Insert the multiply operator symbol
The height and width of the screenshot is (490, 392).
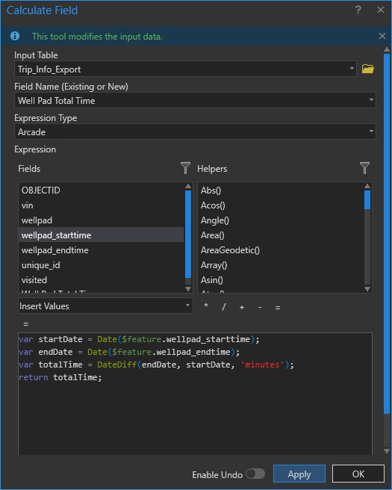click(x=206, y=306)
